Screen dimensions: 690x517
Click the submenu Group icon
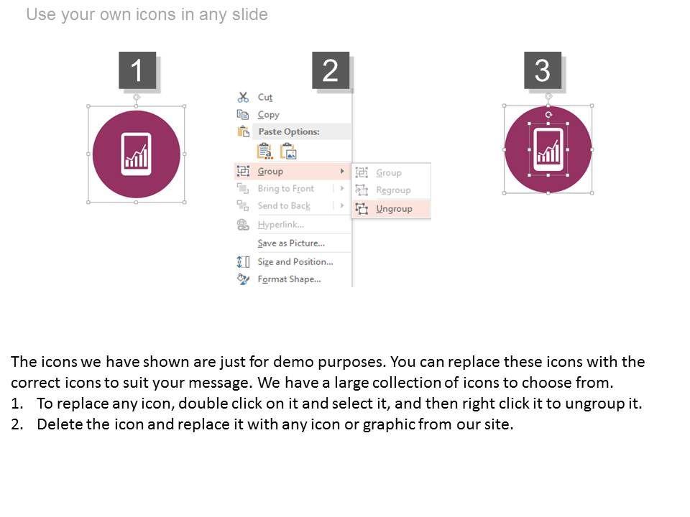[362, 172]
